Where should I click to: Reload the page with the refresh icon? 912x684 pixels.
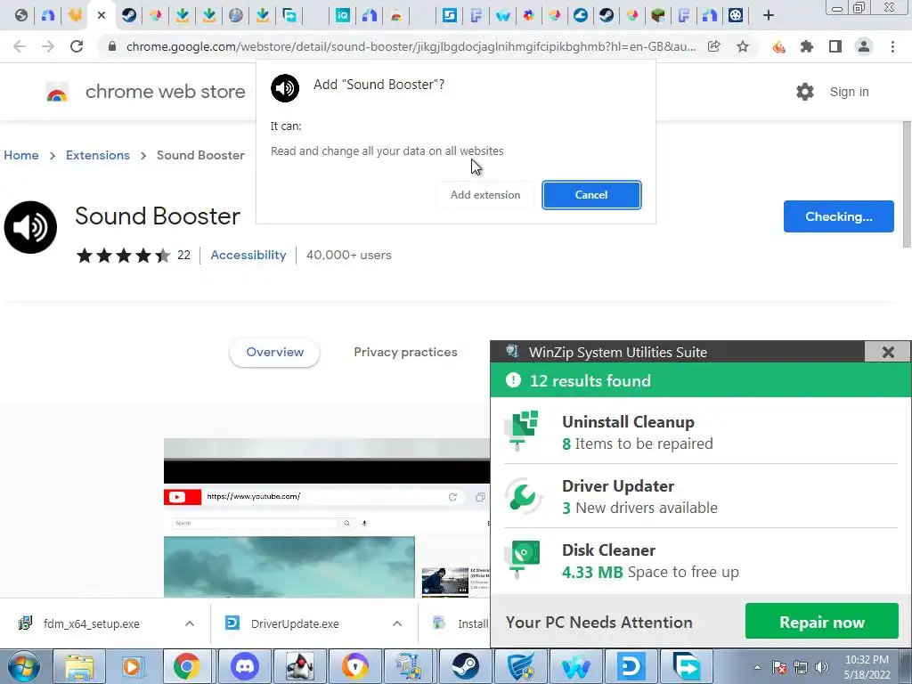pyautogui.click(x=77, y=46)
